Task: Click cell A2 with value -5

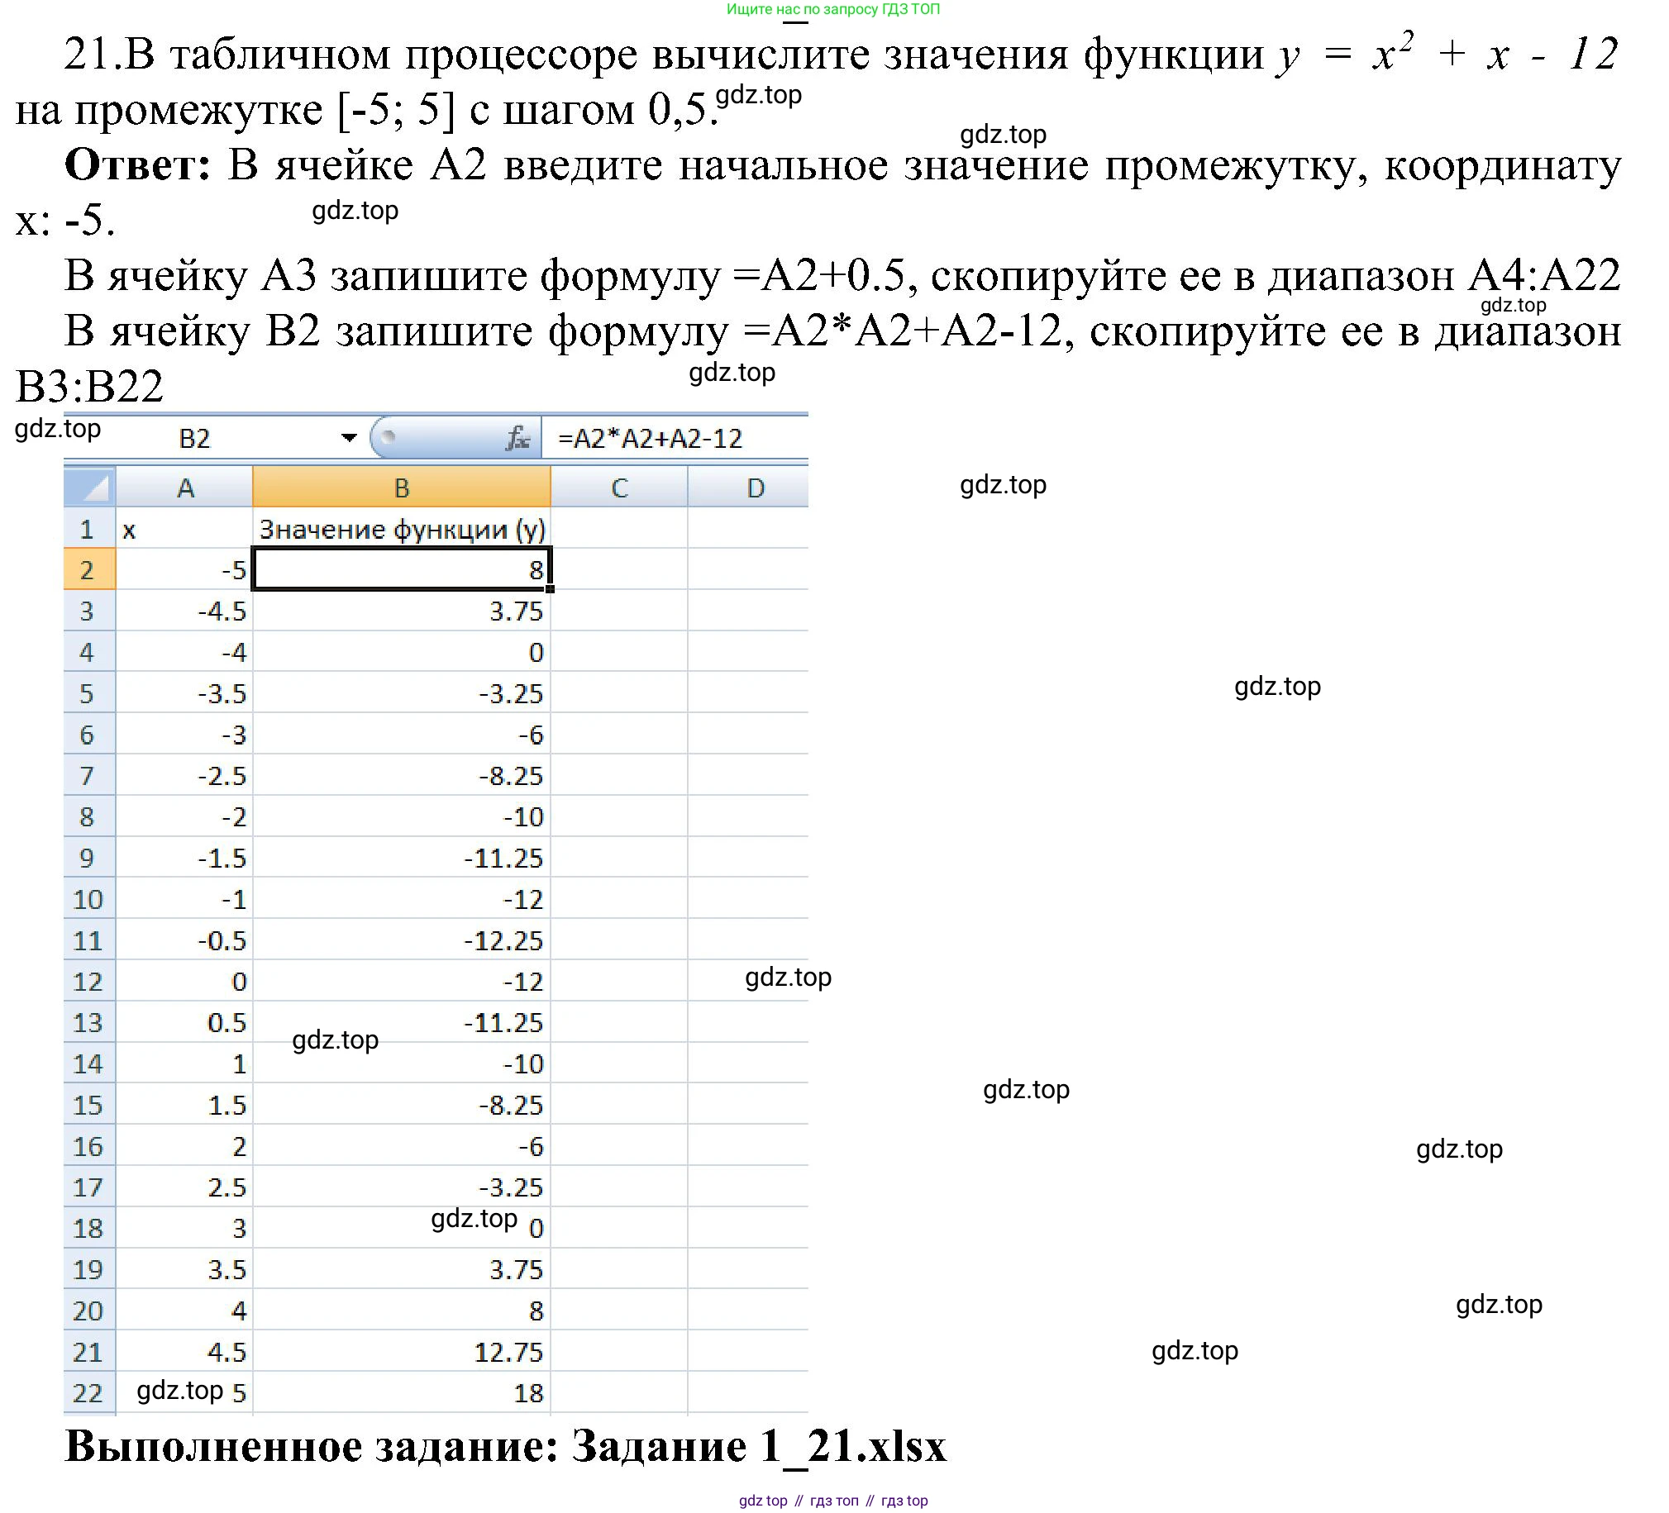Action: 184,569
